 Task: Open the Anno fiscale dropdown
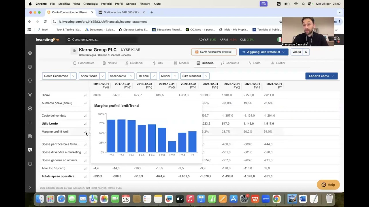click(92, 76)
